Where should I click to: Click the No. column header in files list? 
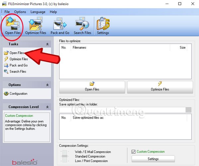click(65, 48)
